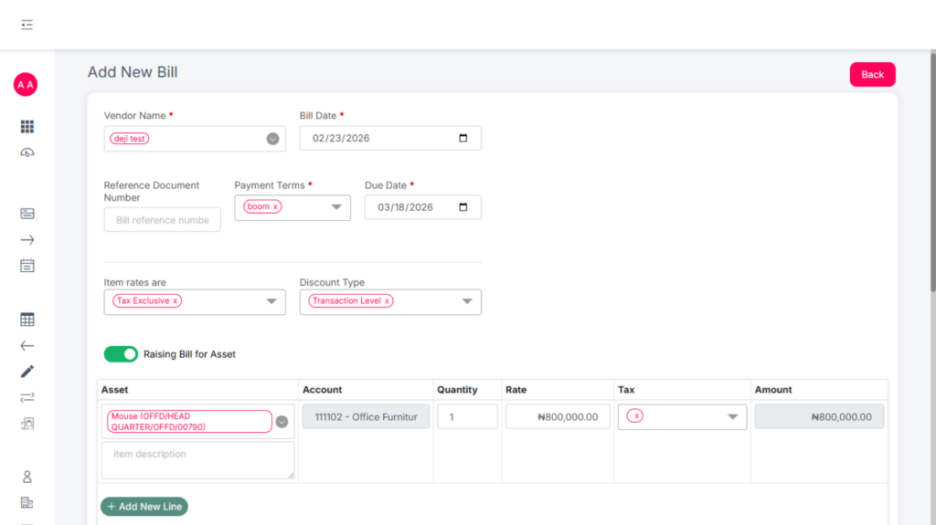Click the Back button
Image resolution: width=936 pixels, height=525 pixels.
tap(872, 75)
